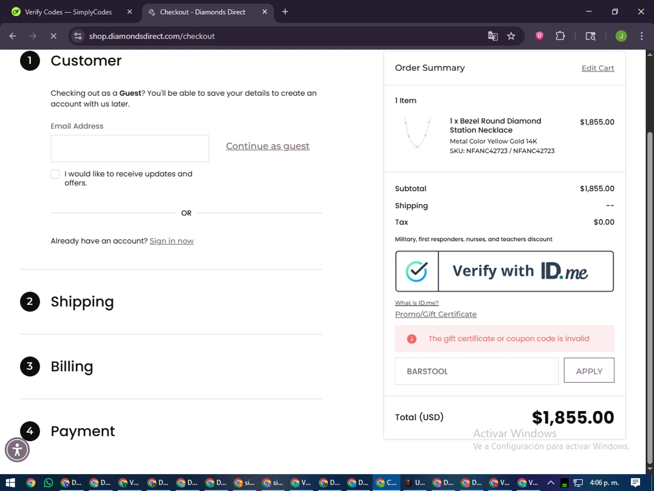Show hidden system tray icons
The height and width of the screenshot is (491, 654).
click(551, 483)
